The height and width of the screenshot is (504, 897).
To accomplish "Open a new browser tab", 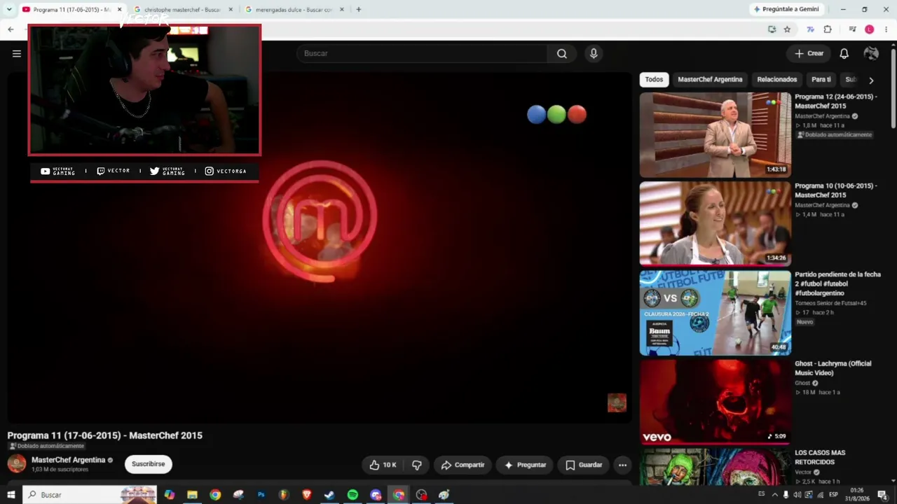I will pyautogui.click(x=359, y=10).
